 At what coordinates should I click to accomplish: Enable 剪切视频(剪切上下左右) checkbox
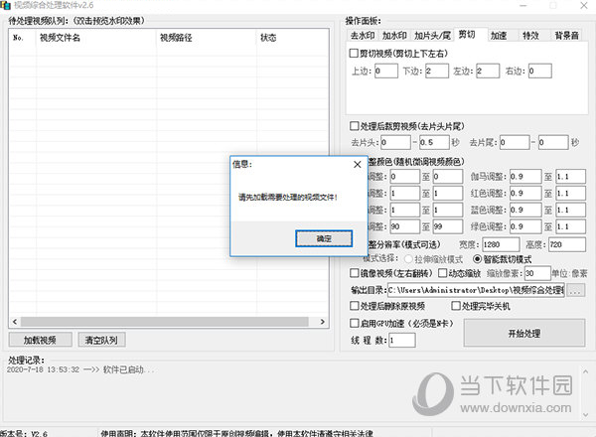click(x=354, y=54)
